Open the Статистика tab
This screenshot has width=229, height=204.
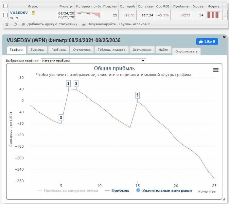tap(82, 50)
